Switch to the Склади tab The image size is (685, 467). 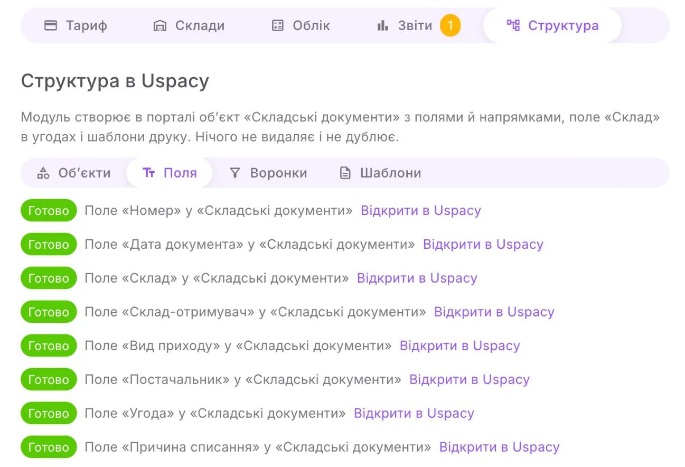pyautogui.click(x=189, y=25)
